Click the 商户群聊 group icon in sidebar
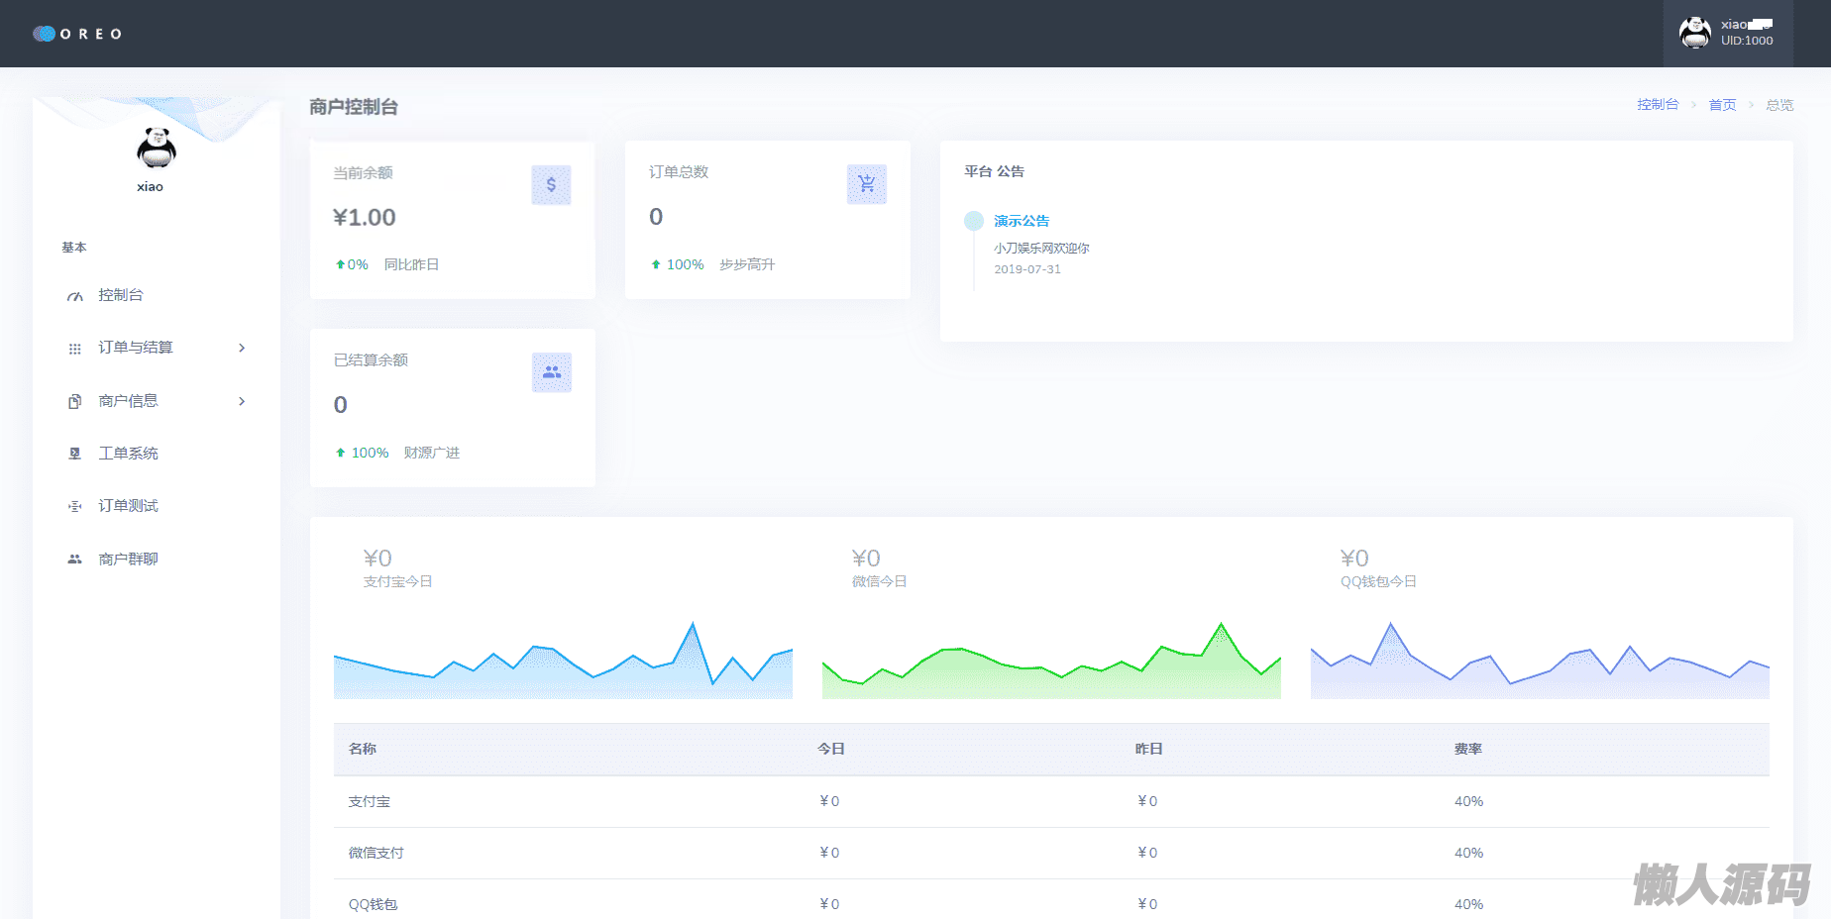 75,560
